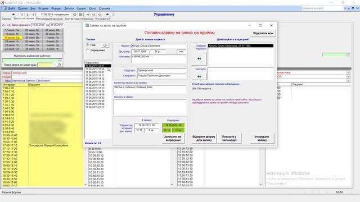Select found patient Жигуль Ольга Семенівна entry
This screenshot has width=360, height=202.
click(241, 45)
